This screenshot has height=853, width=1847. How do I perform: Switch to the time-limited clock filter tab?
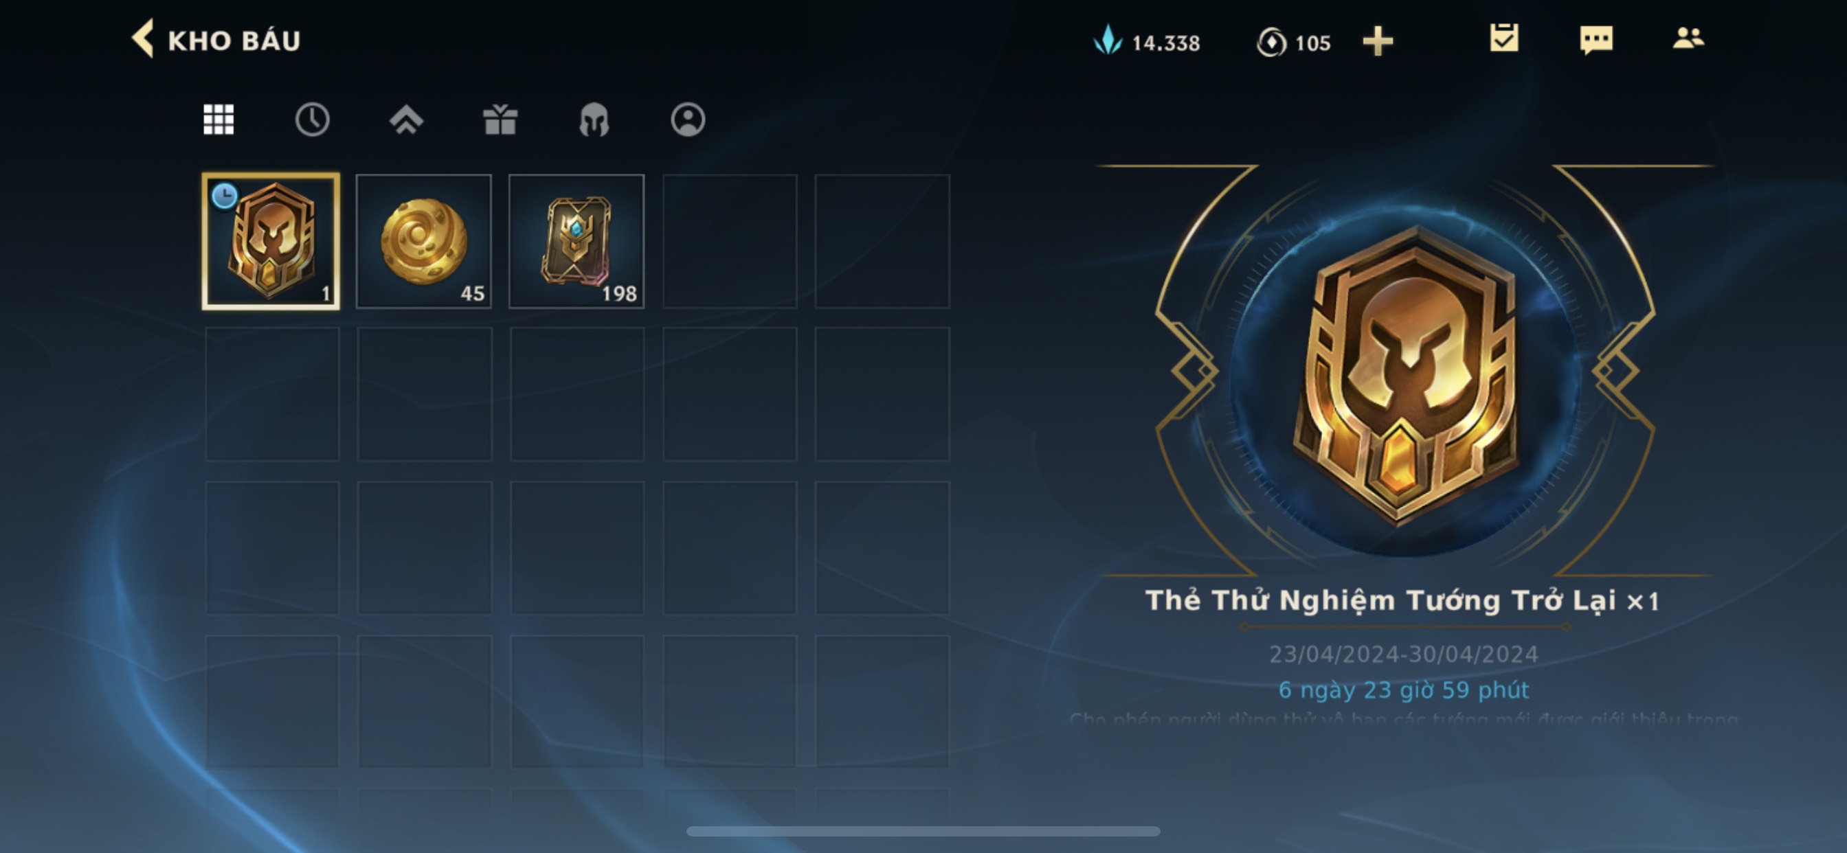(312, 120)
